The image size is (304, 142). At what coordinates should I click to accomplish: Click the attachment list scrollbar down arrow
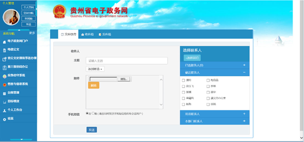(x=161, y=105)
